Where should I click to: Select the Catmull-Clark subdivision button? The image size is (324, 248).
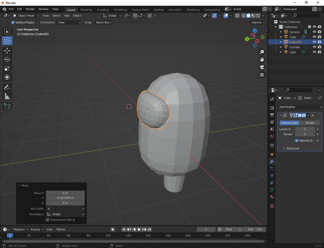289,123
